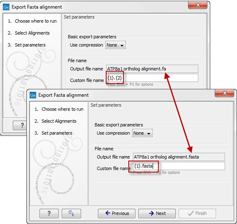Select step 1 Choose where to run in back dialog
The width and height of the screenshot is (237, 224).
[x=32, y=21]
